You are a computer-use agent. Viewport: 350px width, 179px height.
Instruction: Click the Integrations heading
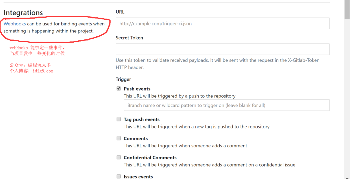[23, 13]
